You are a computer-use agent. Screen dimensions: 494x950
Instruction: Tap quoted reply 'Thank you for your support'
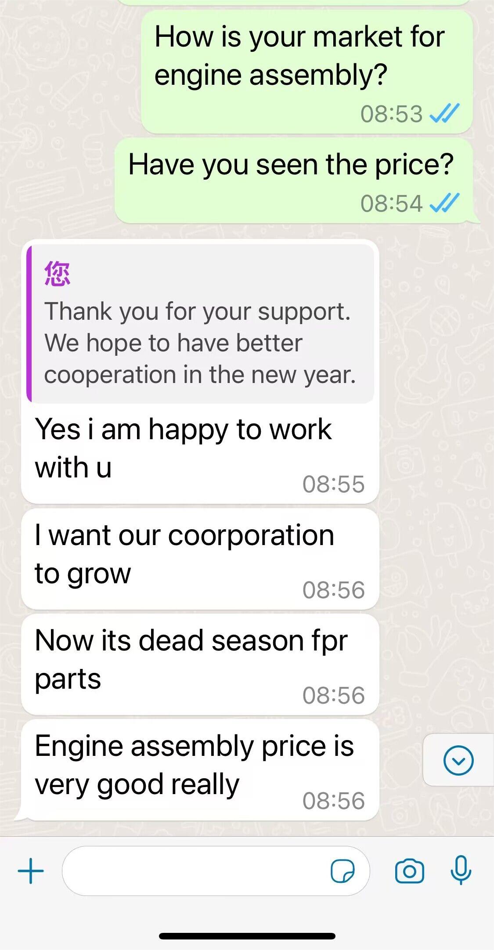(200, 324)
